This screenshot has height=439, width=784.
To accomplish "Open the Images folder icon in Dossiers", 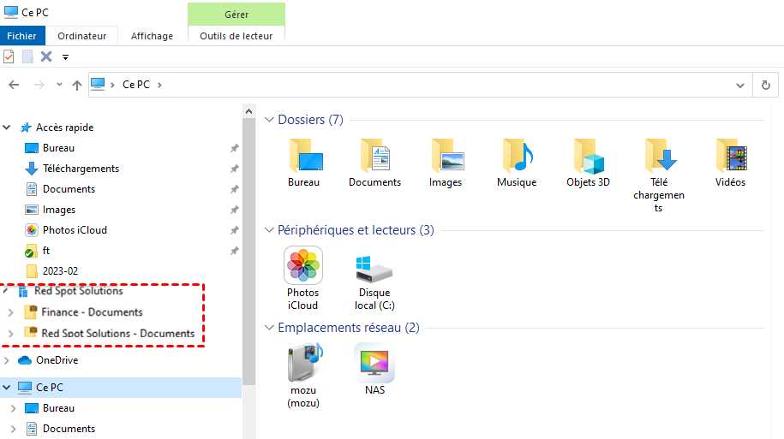I will (x=446, y=163).
